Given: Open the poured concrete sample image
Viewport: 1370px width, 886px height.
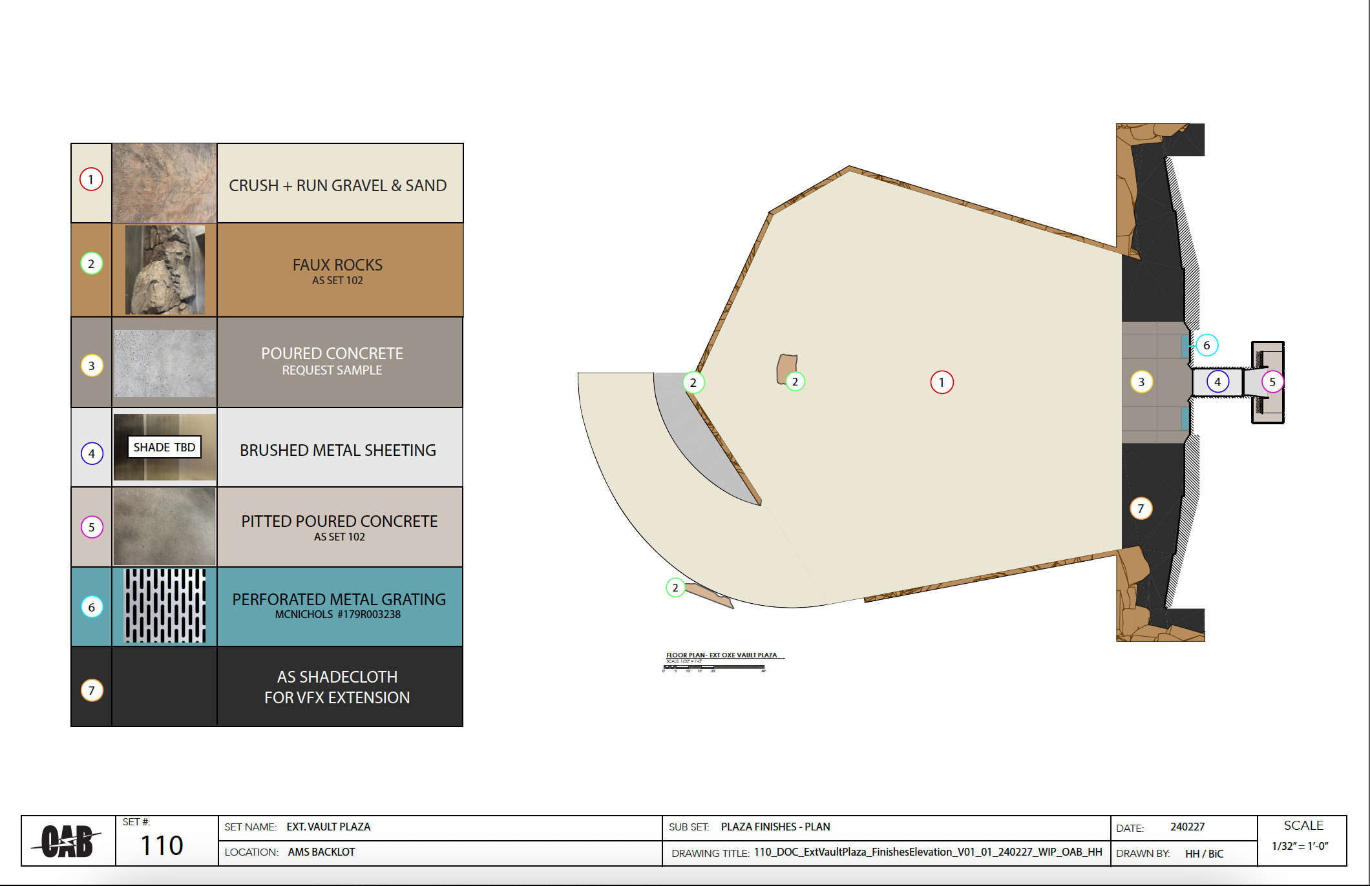Looking at the screenshot, I should 165,364.
